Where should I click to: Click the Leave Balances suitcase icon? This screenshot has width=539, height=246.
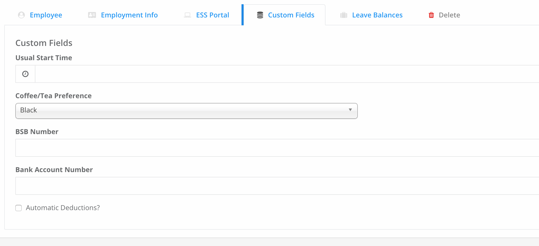344,15
